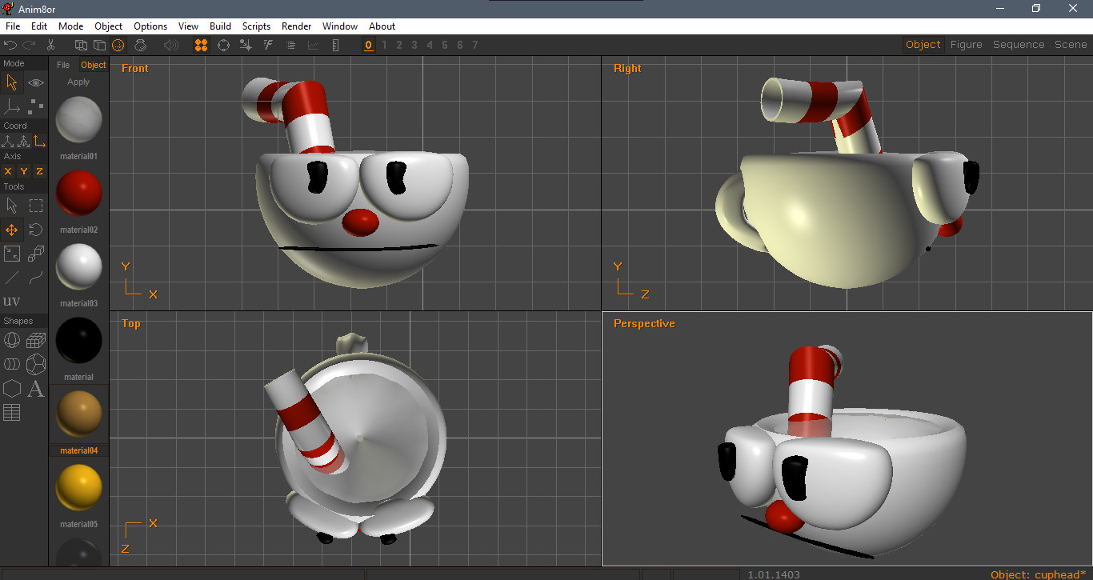Viewport: 1093px width, 580px height.
Task: Select the Rotate tool
Action: [35, 230]
